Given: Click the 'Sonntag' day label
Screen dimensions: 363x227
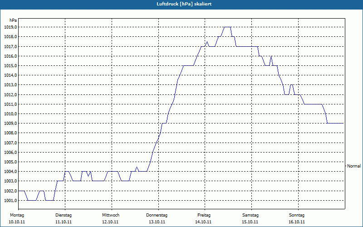Looking at the screenshot, I should 297,215.
